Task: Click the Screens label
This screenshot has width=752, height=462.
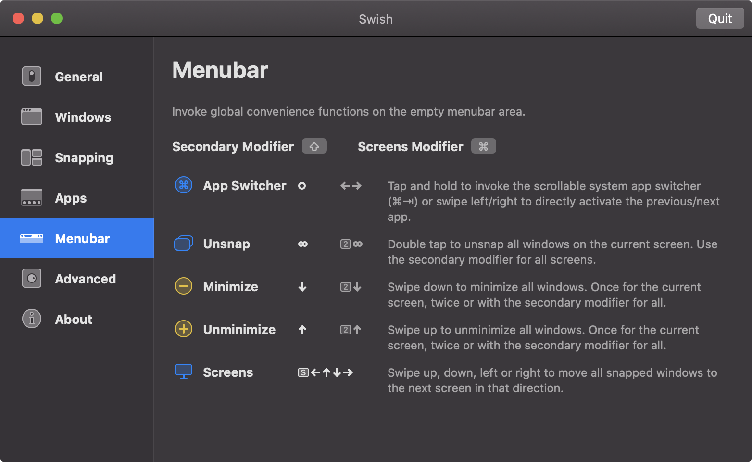Action: point(228,372)
